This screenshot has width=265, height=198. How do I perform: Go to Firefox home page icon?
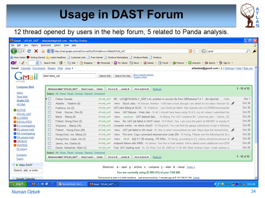tap(43, 51)
